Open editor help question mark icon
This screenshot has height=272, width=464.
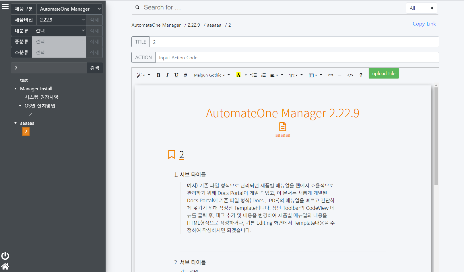point(361,75)
